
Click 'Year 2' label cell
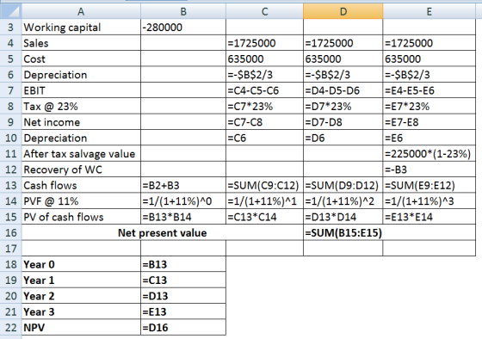[81, 296]
